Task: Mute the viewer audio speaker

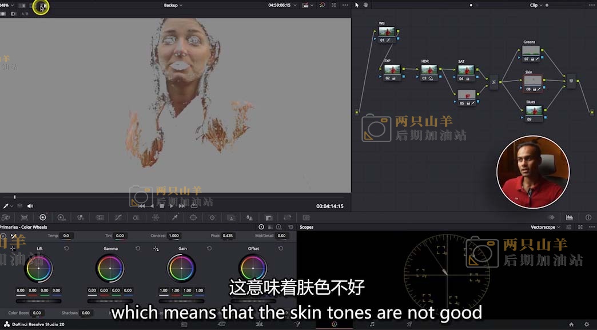Action: click(x=30, y=206)
